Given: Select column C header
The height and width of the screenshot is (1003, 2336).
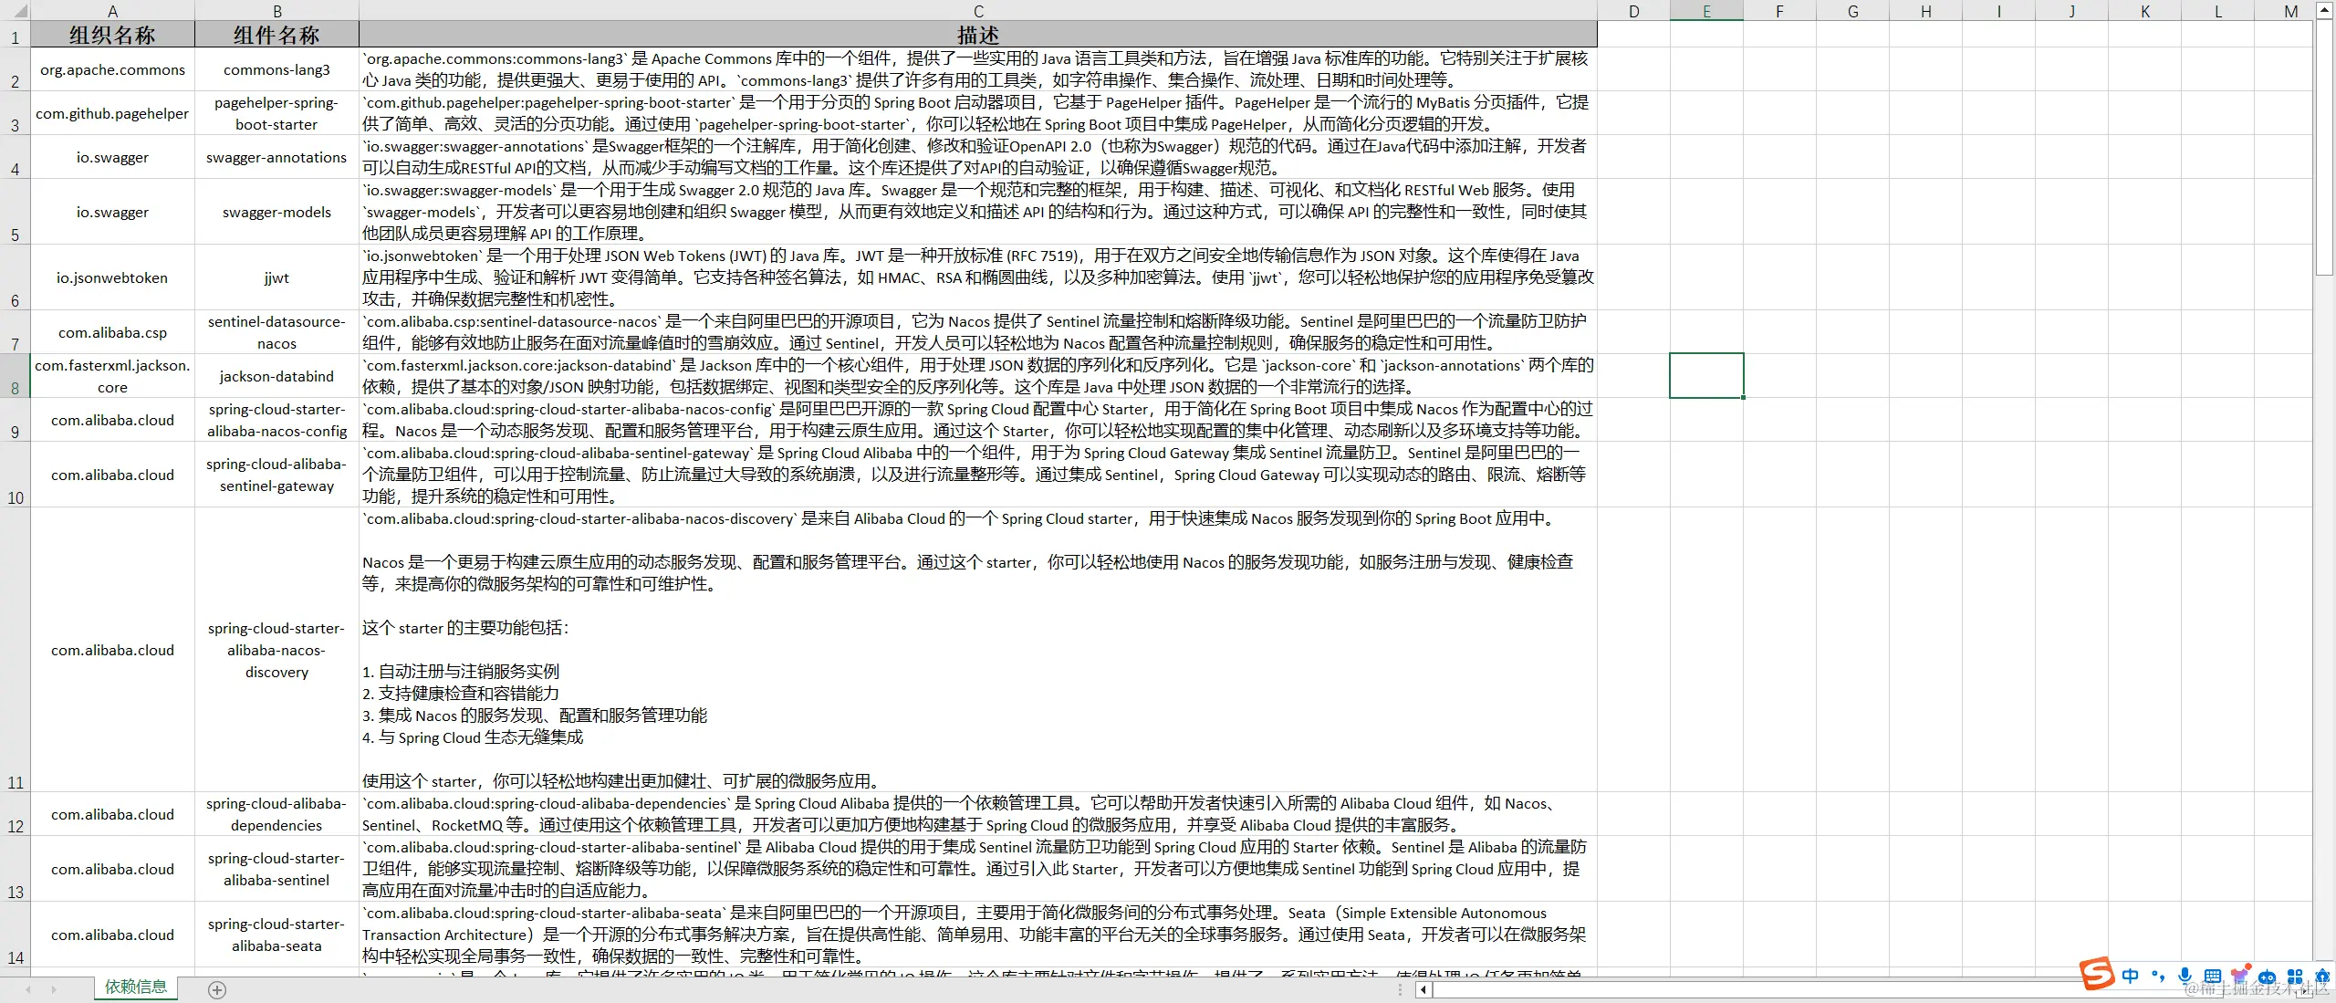Looking at the screenshot, I should [977, 11].
